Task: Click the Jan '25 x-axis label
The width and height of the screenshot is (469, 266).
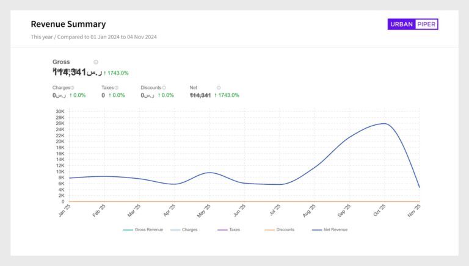Action: click(x=66, y=210)
